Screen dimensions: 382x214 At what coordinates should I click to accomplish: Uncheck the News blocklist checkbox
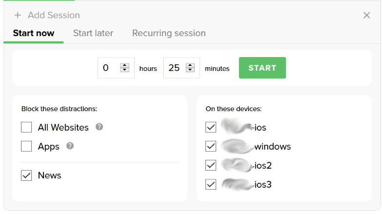click(26, 175)
